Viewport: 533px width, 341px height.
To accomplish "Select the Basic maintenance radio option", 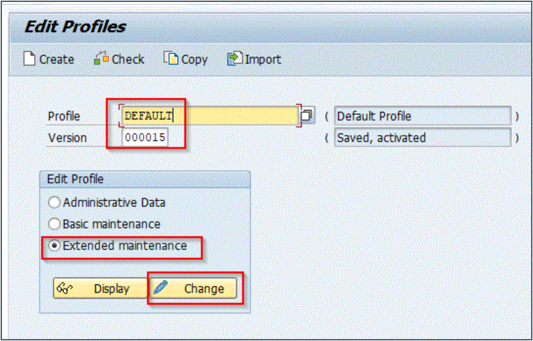I will tap(54, 224).
